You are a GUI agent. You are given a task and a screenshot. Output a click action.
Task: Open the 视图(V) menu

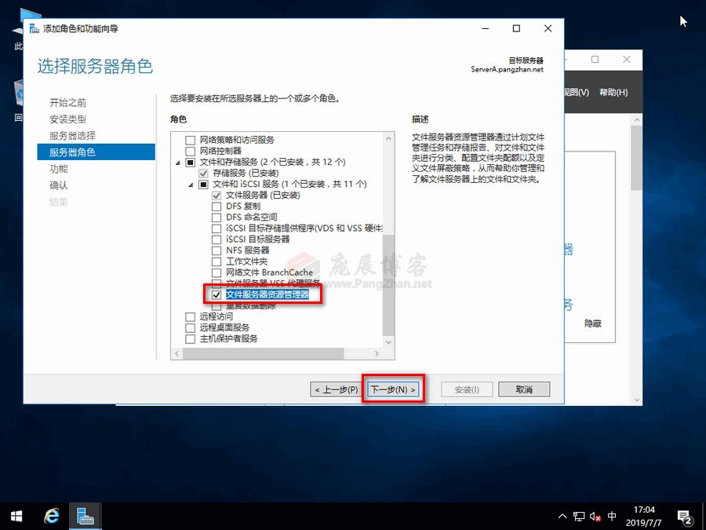pyautogui.click(x=577, y=92)
